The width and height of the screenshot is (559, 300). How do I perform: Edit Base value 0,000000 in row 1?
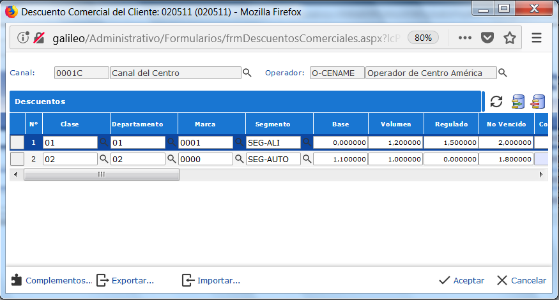point(341,142)
